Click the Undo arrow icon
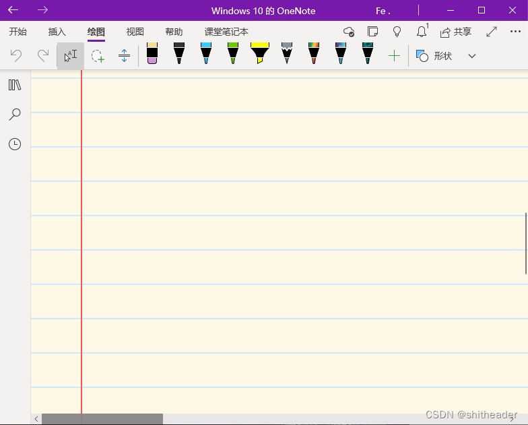Viewport: 528px width, 425px height. [16, 55]
